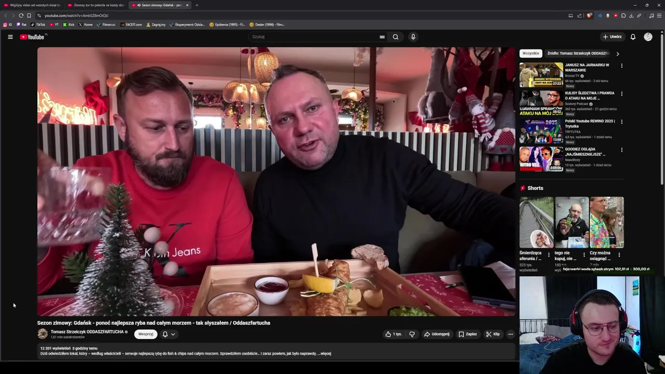The image size is (665, 374).
Task: Open the TikTok bookmark
Action: click(38, 24)
